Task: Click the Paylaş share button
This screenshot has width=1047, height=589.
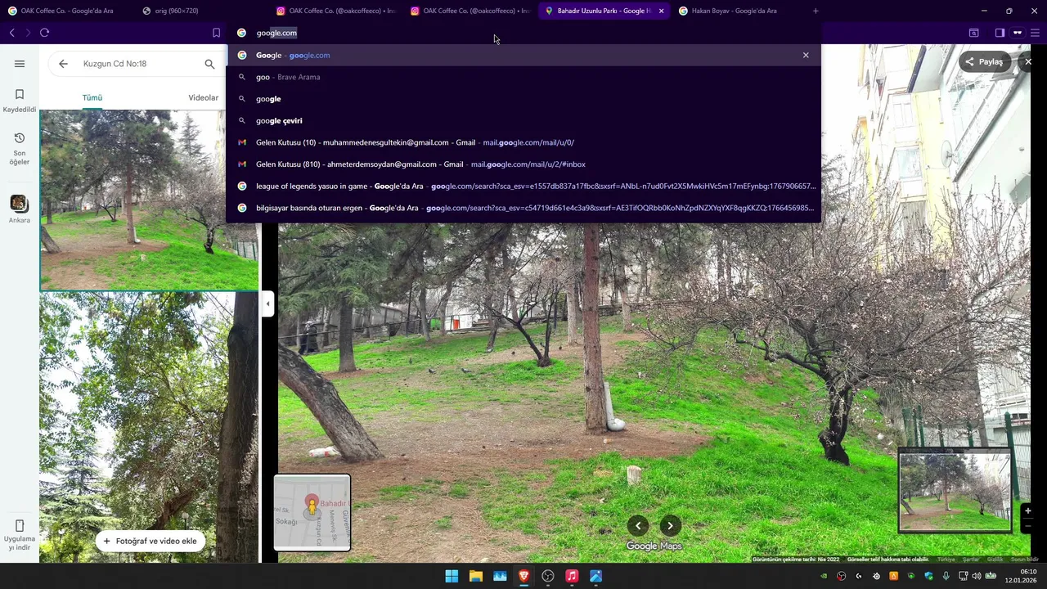Action: pyautogui.click(x=985, y=61)
